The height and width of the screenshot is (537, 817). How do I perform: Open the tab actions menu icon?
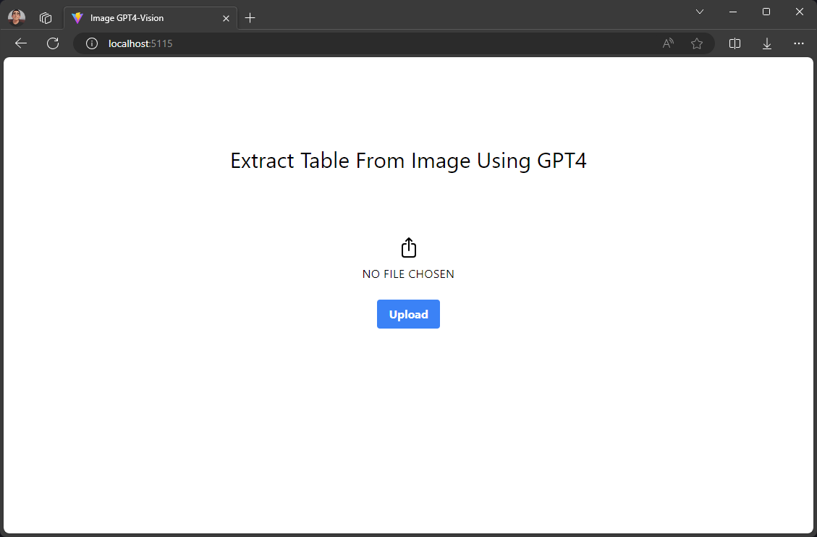coord(46,17)
